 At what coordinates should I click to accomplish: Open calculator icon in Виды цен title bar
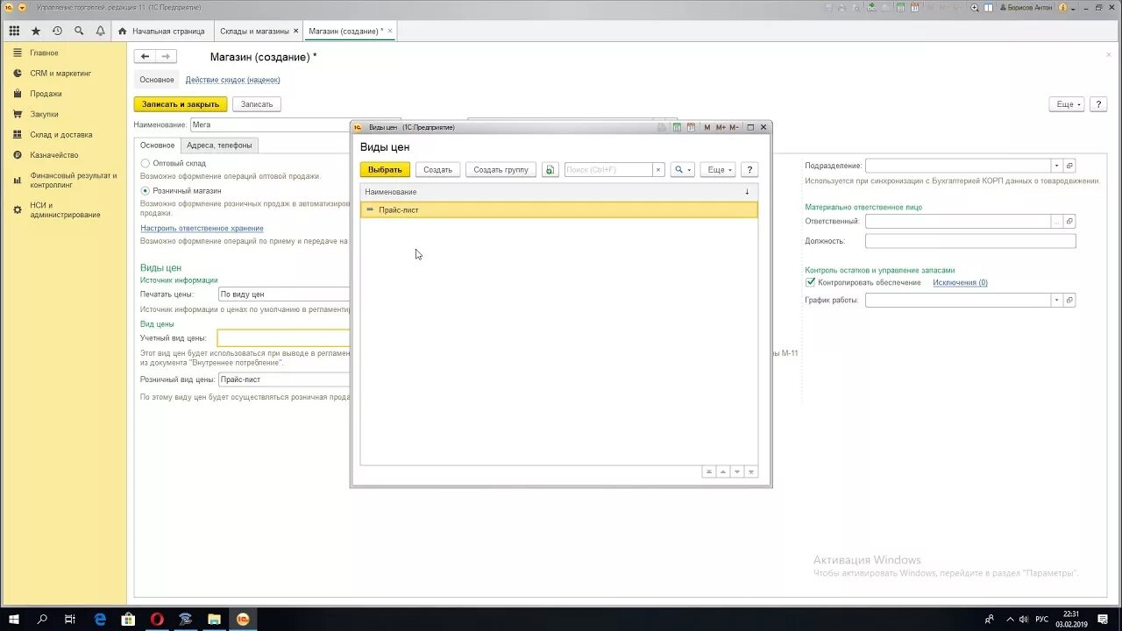678,127
